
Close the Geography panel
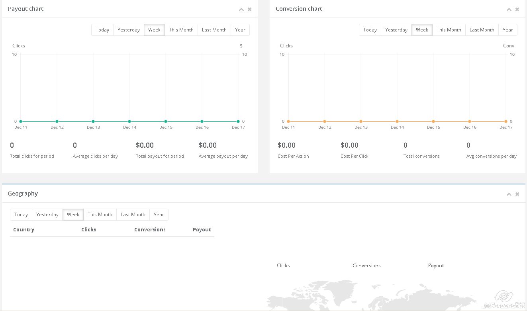[x=517, y=194]
